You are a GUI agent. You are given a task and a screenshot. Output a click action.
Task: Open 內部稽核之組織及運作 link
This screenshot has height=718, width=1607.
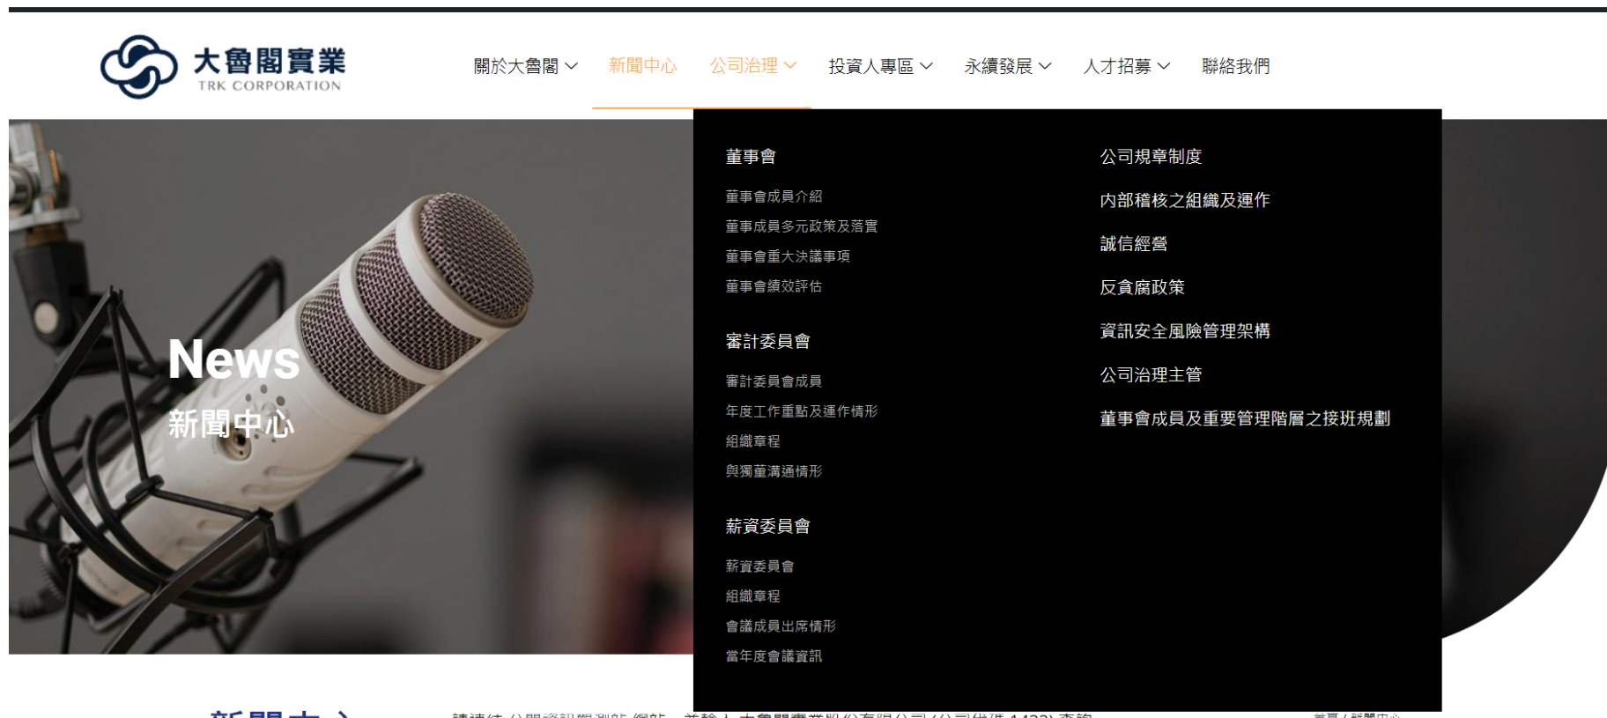pos(1185,201)
